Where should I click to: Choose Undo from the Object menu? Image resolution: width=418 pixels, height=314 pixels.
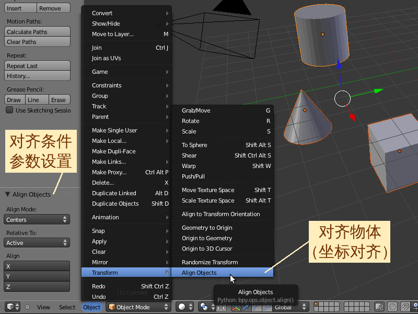(x=126, y=297)
